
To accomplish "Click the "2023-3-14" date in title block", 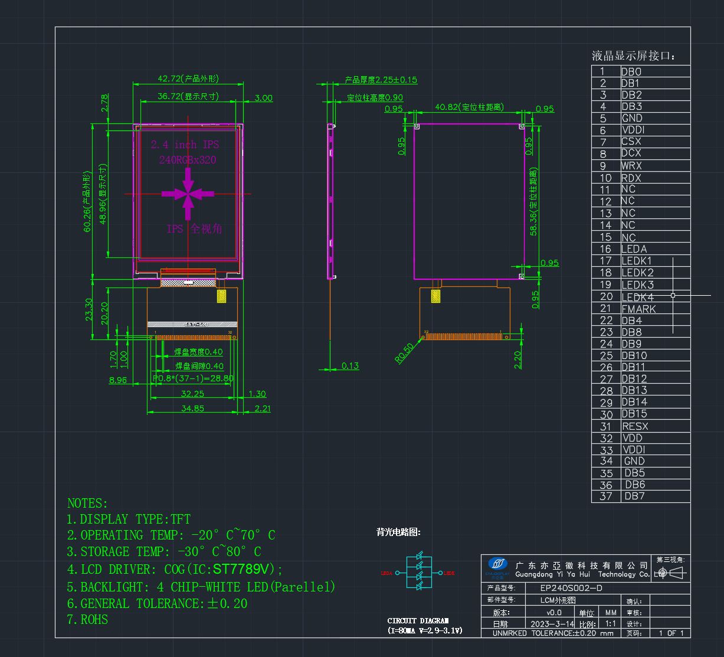I will coord(552,624).
